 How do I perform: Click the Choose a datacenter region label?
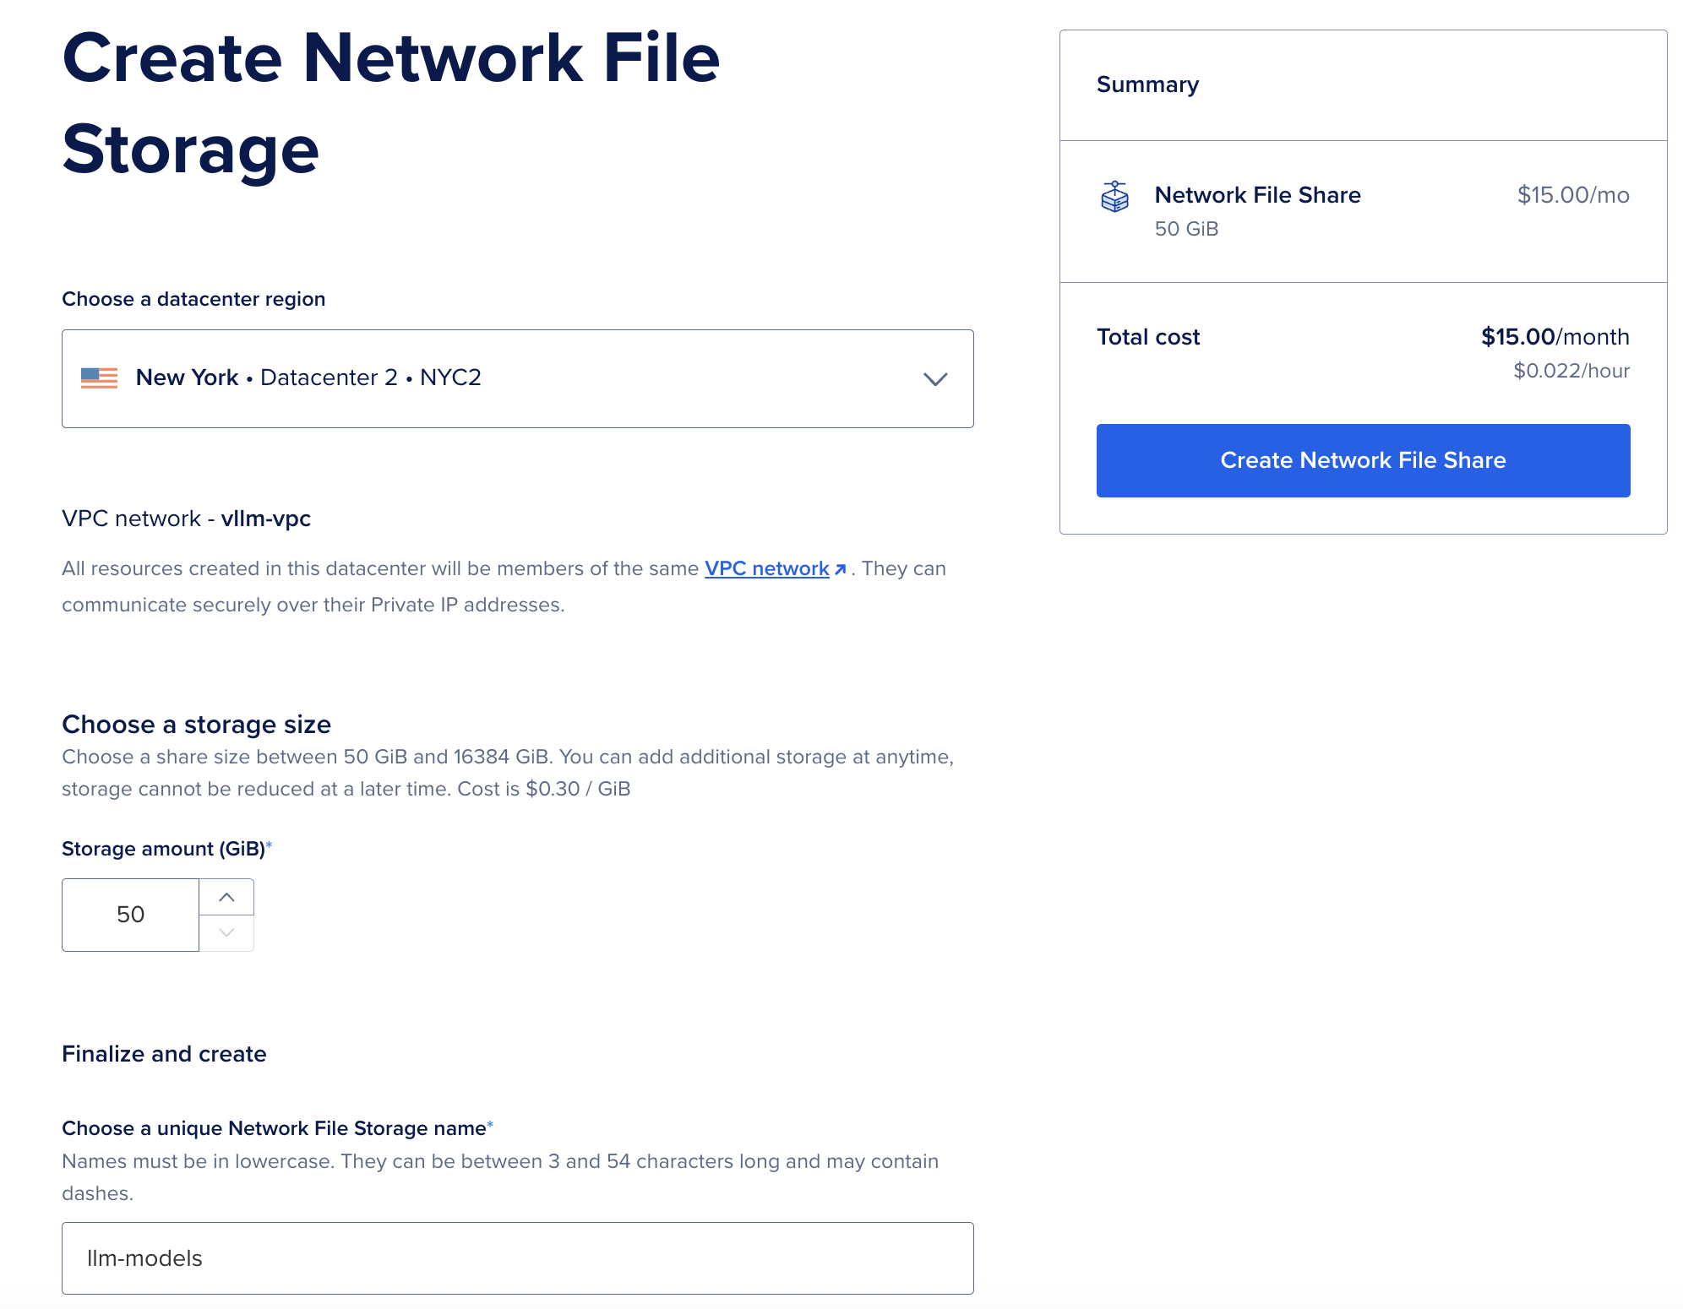click(x=193, y=299)
